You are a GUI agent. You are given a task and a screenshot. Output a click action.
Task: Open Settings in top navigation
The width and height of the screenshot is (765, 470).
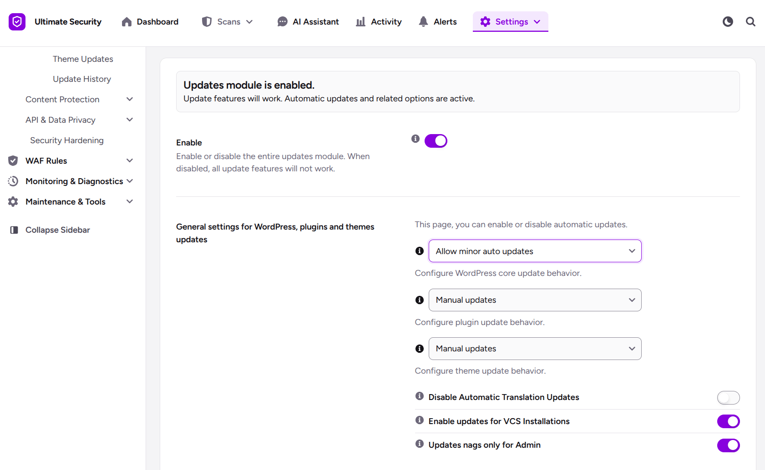[511, 22]
